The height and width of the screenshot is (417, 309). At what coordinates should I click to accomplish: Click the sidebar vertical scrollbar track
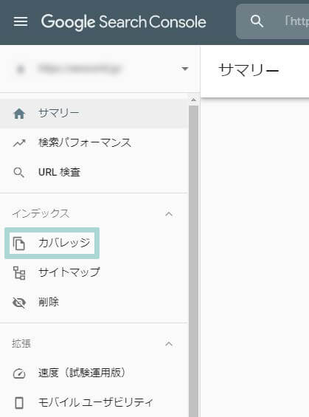(193, 261)
